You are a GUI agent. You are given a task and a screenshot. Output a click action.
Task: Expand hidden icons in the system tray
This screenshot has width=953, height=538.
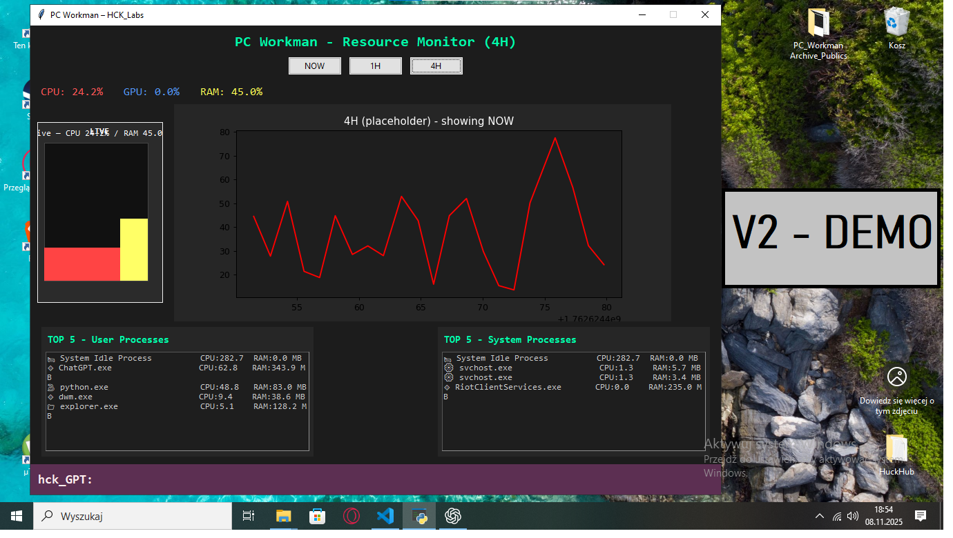point(819,515)
